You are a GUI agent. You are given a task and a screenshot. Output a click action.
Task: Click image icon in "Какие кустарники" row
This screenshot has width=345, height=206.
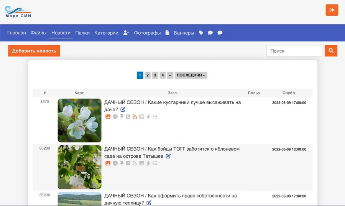pos(108,117)
